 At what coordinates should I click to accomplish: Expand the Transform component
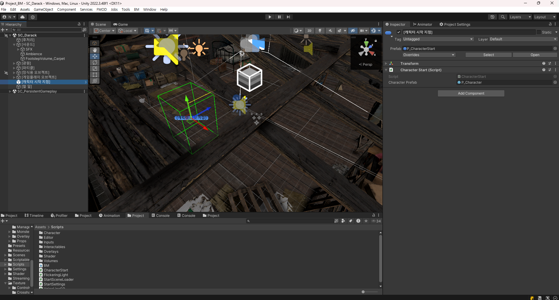[386, 63]
